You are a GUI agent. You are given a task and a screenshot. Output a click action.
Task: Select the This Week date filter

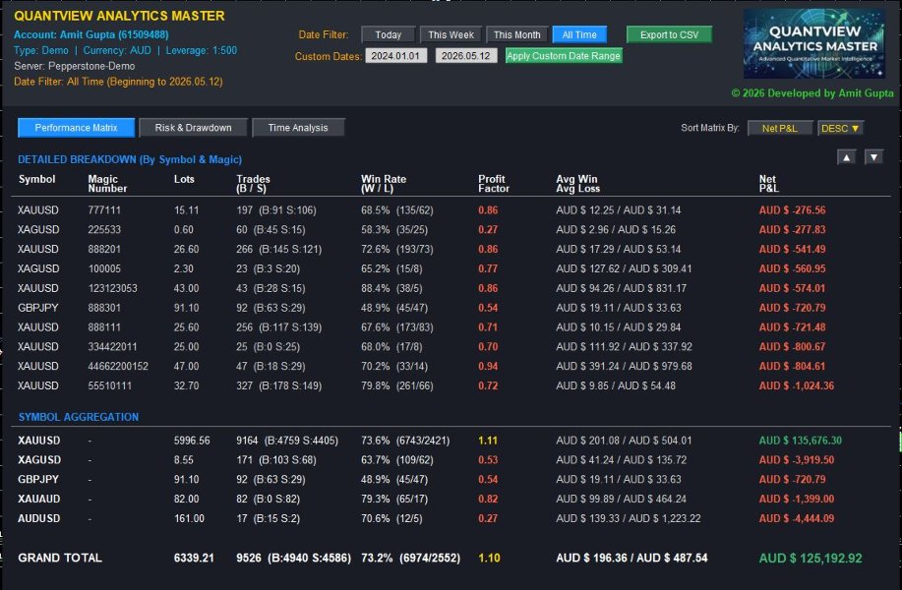(451, 35)
